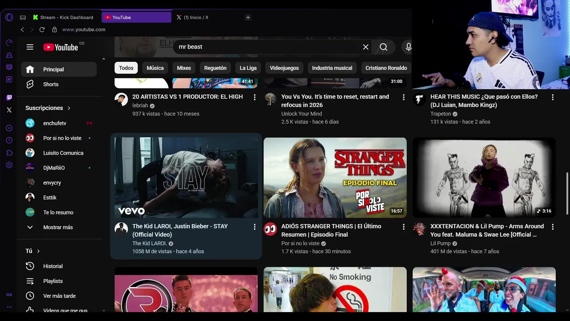Expand Mostrar más subscriptions
Screen dimensions: 570x321
59,227
